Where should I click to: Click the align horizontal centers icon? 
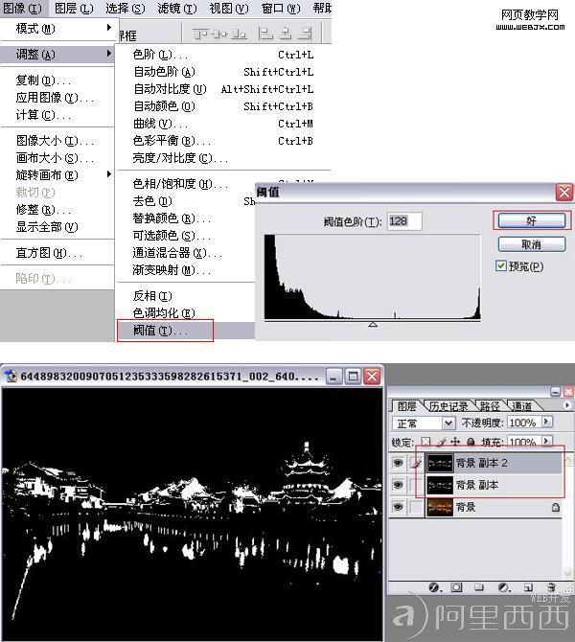[285, 34]
